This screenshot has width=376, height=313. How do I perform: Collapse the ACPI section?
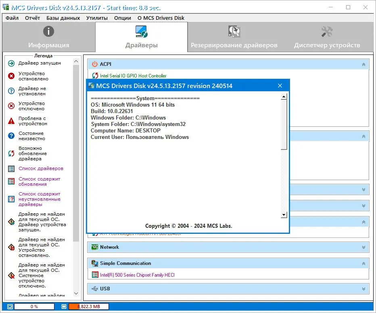(x=363, y=64)
